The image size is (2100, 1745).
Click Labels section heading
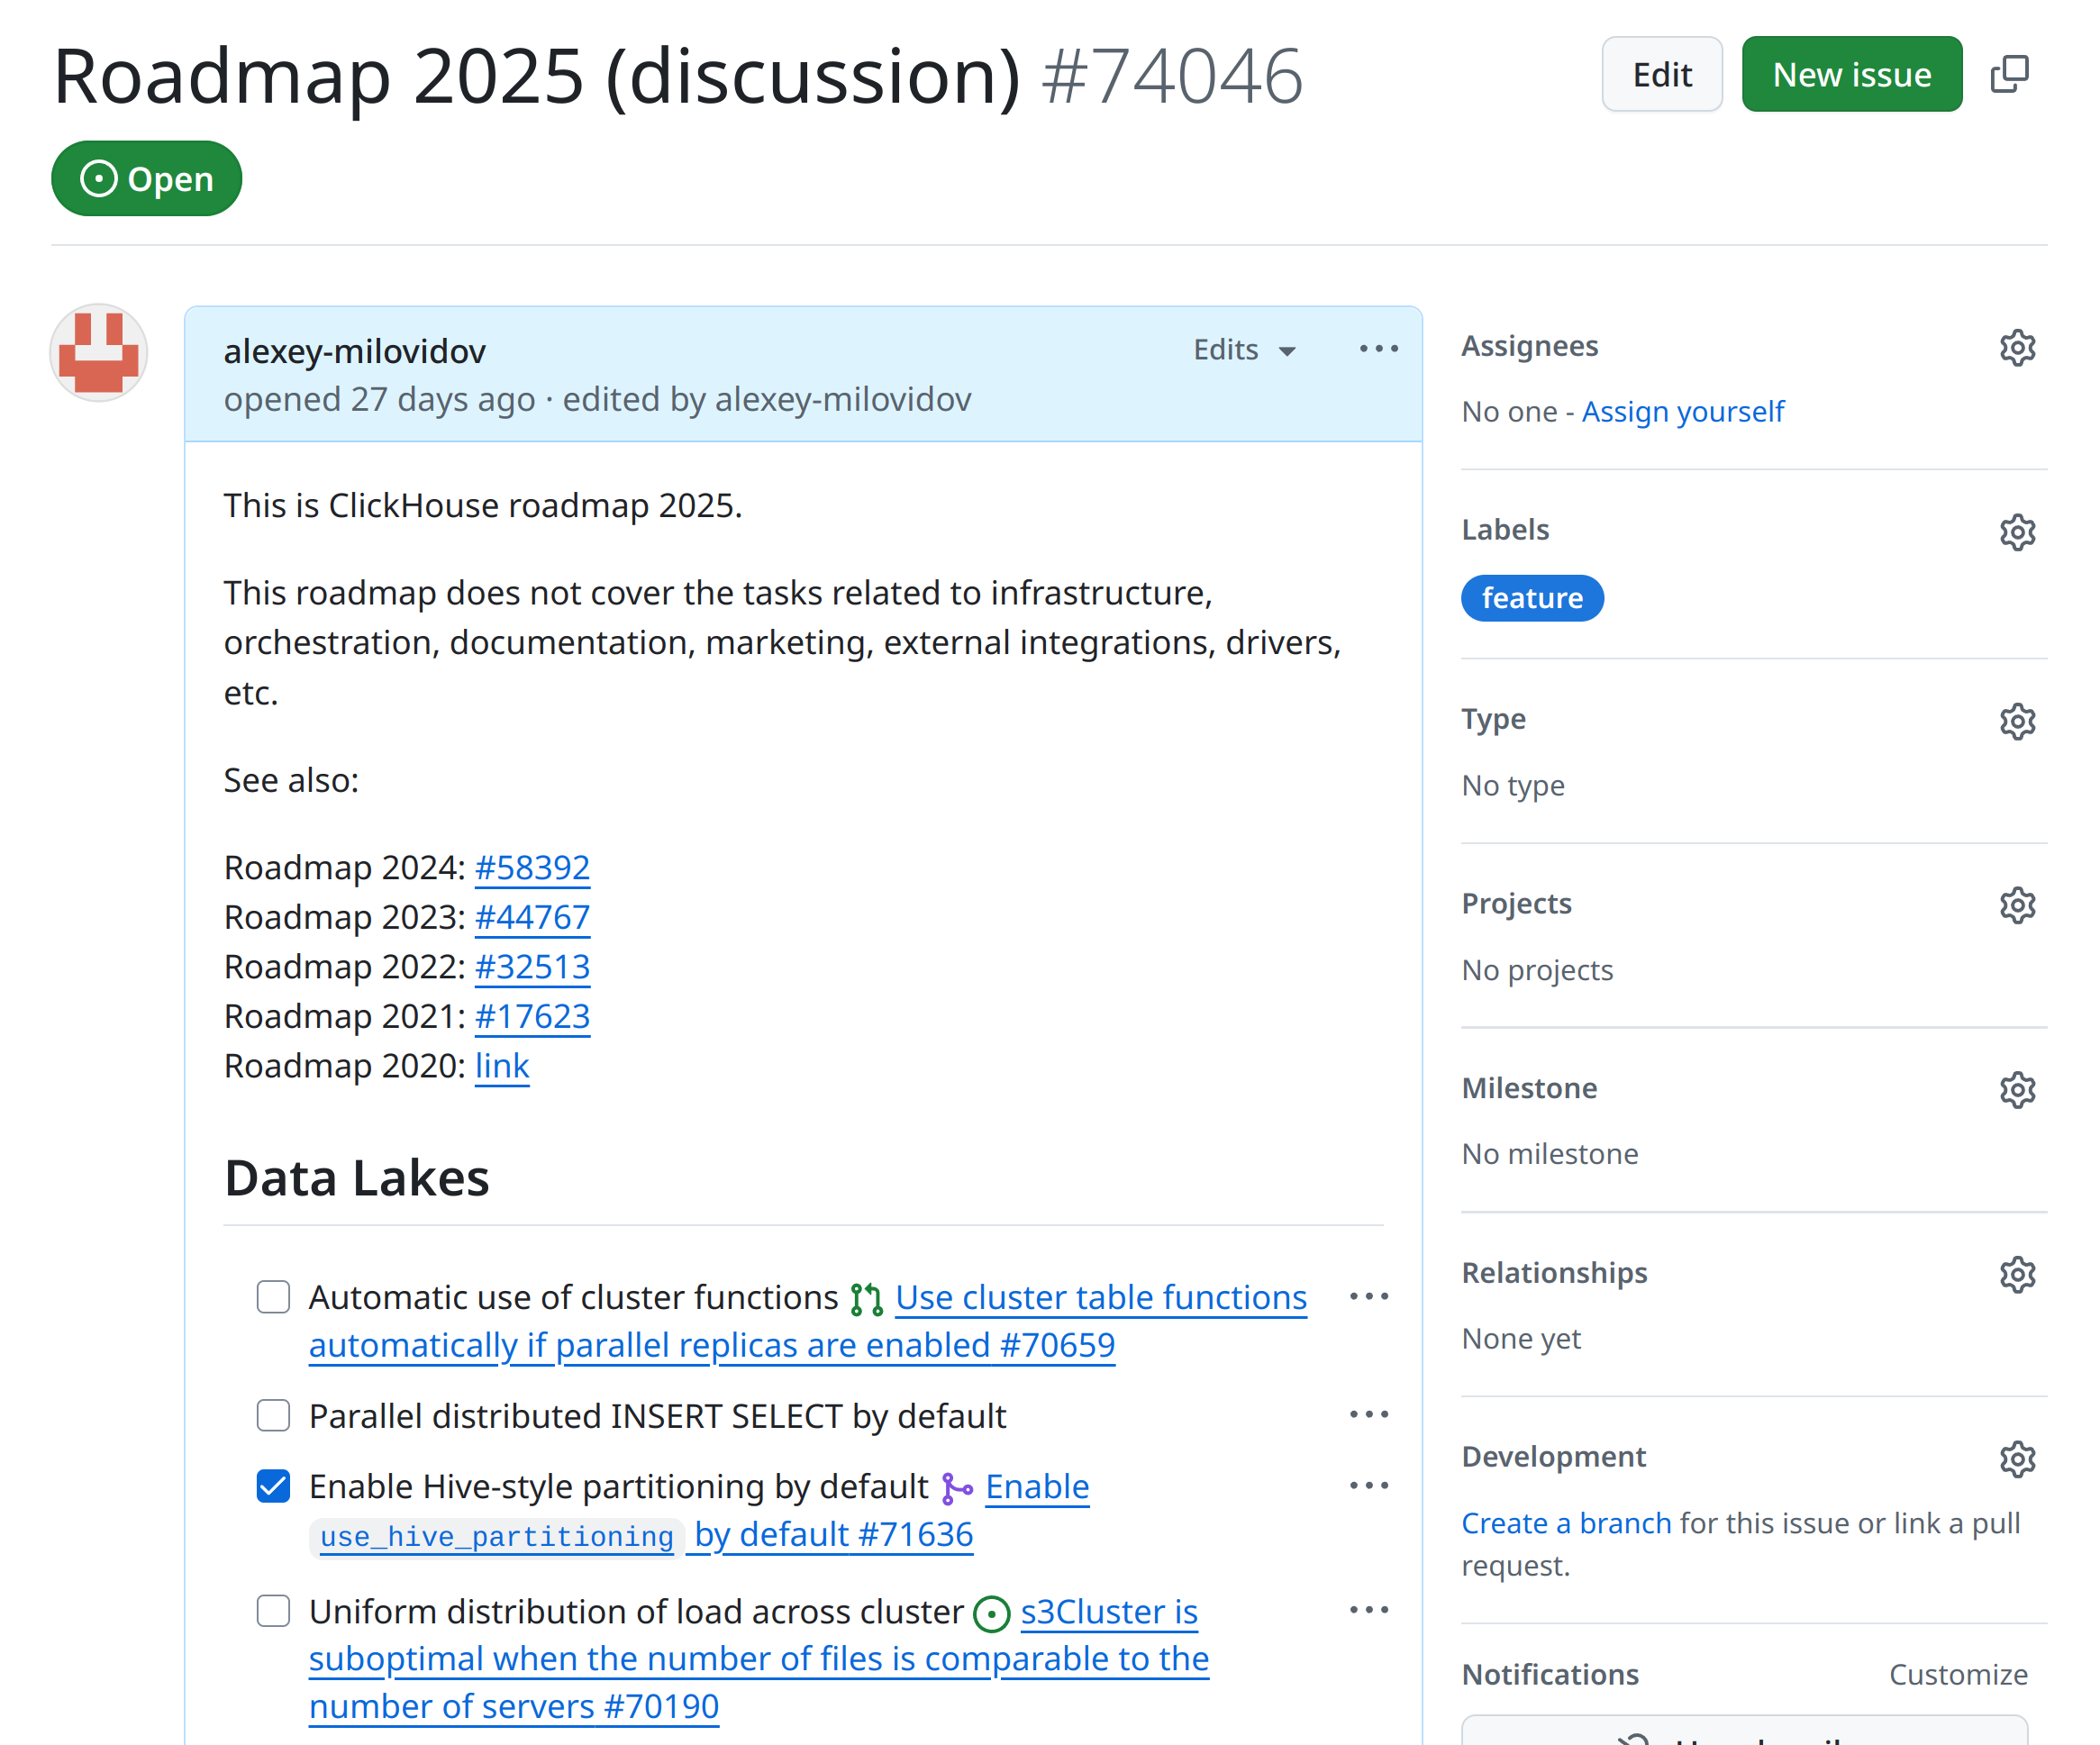coord(1505,529)
